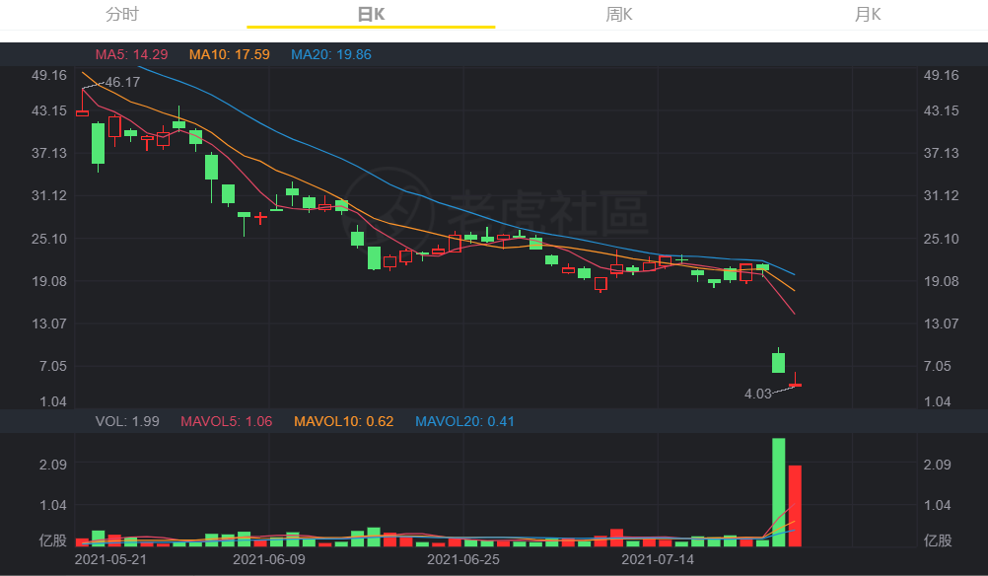Click the 2021-07-14 date label
988x576 pixels.
tap(658, 559)
